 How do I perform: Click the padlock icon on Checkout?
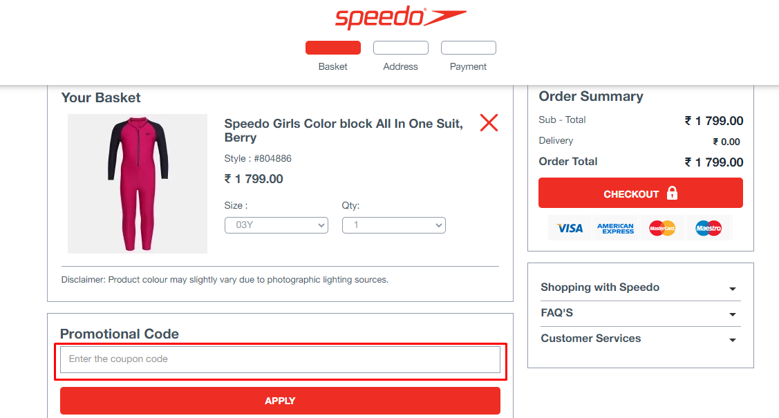tap(672, 193)
